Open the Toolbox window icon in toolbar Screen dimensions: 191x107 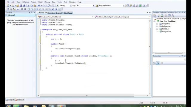point(137,6)
